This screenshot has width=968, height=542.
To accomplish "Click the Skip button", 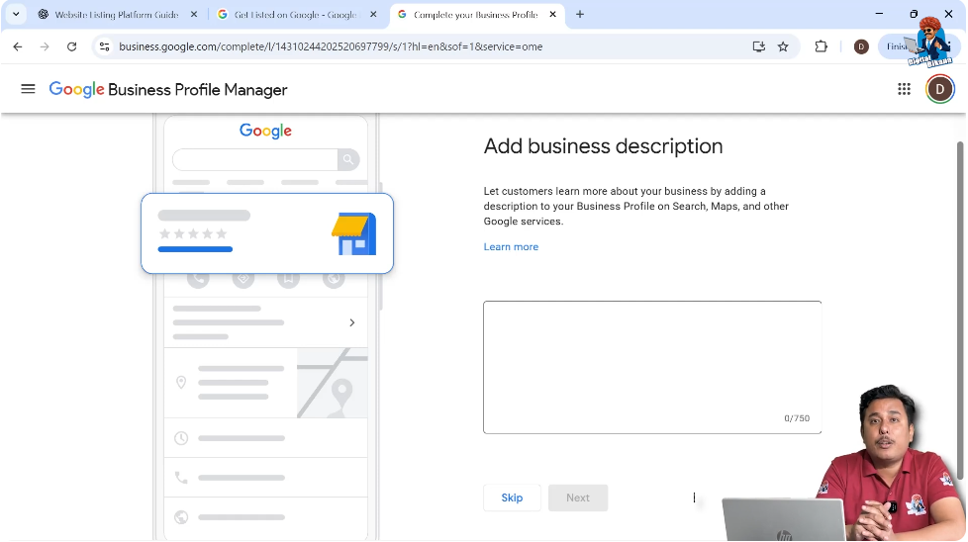I will click(512, 497).
